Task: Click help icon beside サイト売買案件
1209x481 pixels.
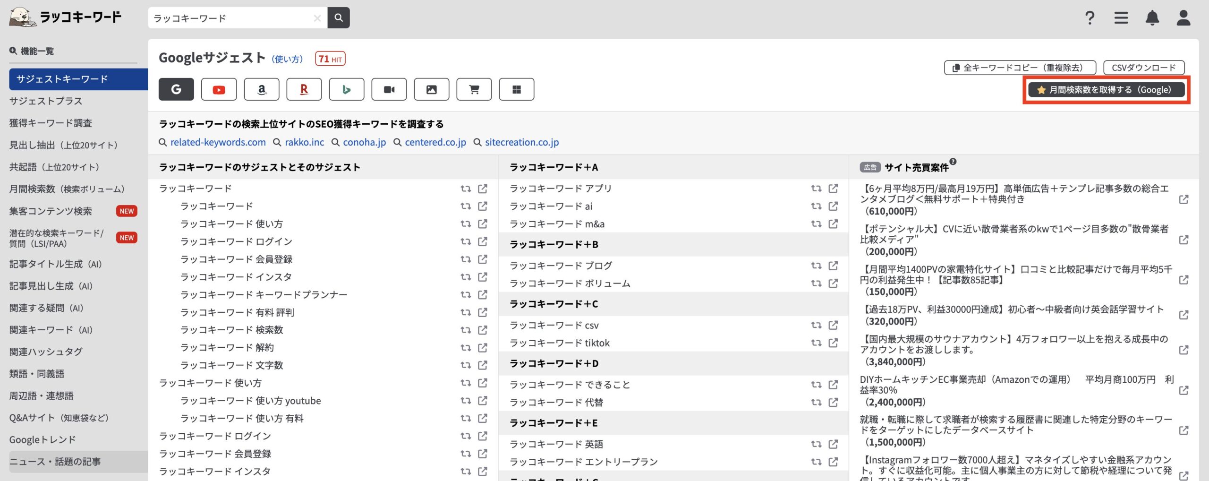Action: (953, 162)
